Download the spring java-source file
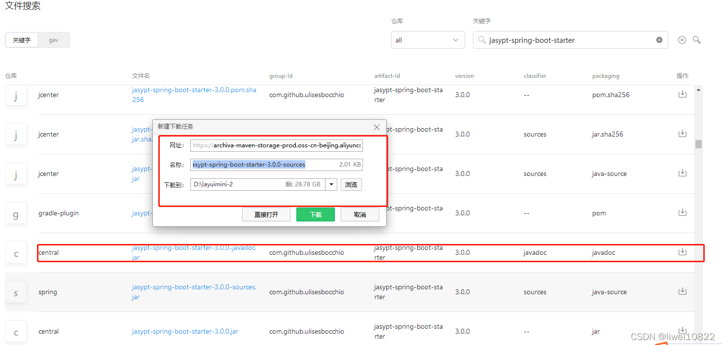Image resolution: width=722 pixels, height=345 pixels. pos(683,291)
